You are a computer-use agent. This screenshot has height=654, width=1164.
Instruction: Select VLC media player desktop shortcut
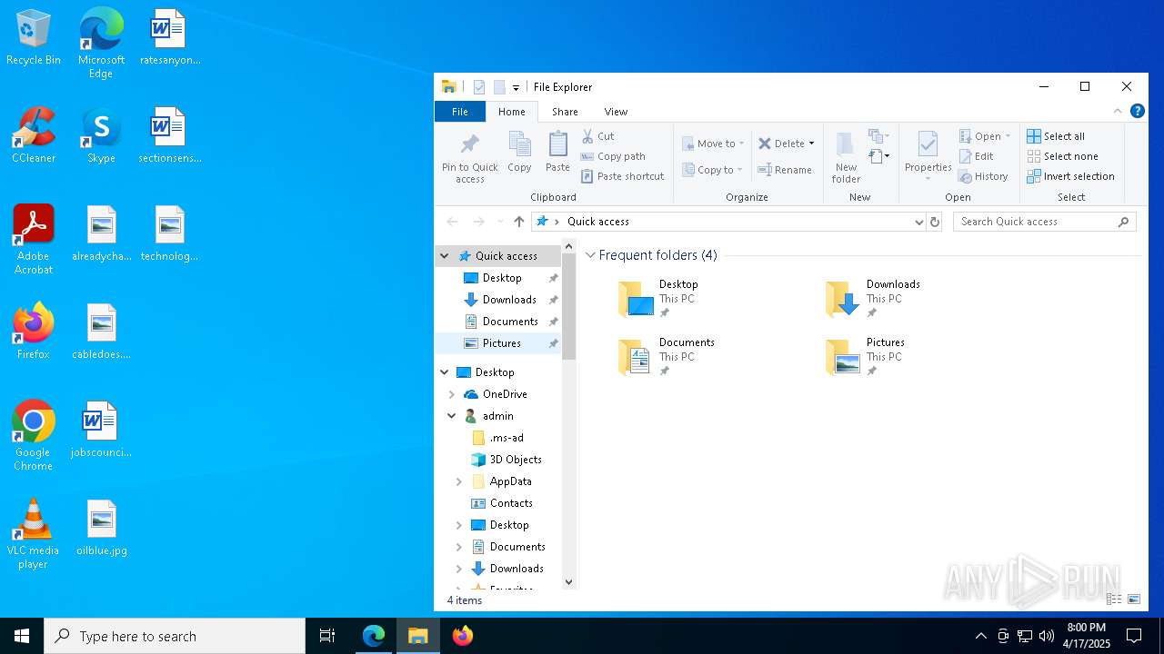click(x=33, y=534)
